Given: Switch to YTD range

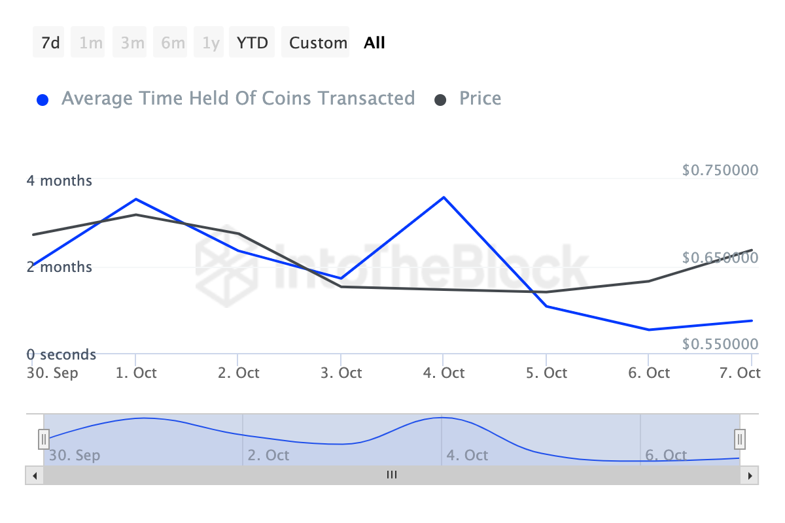Looking at the screenshot, I should coord(252,43).
